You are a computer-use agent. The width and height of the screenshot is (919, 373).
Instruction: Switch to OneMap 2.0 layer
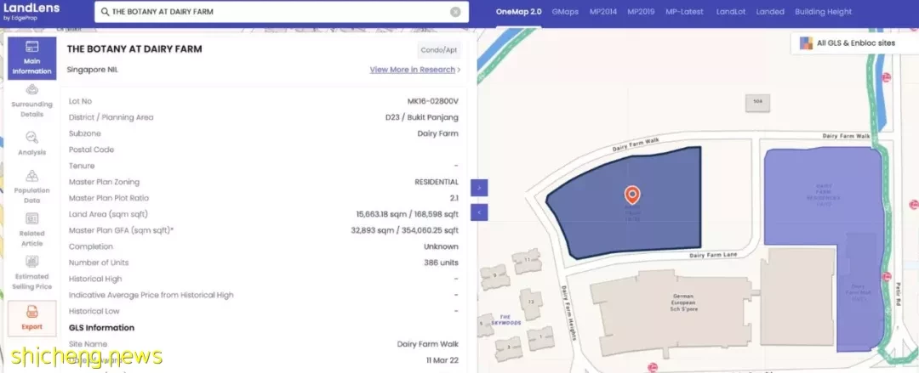[519, 12]
